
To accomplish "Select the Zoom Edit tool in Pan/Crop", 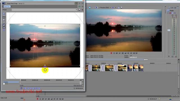I will click(x=4, y=20).
